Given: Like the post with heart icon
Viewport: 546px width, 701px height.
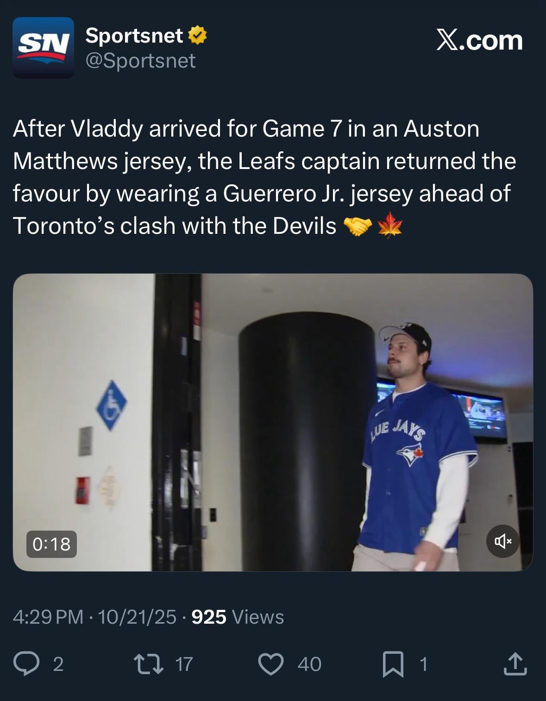Looking at the screenshot, I should point(270,663).
